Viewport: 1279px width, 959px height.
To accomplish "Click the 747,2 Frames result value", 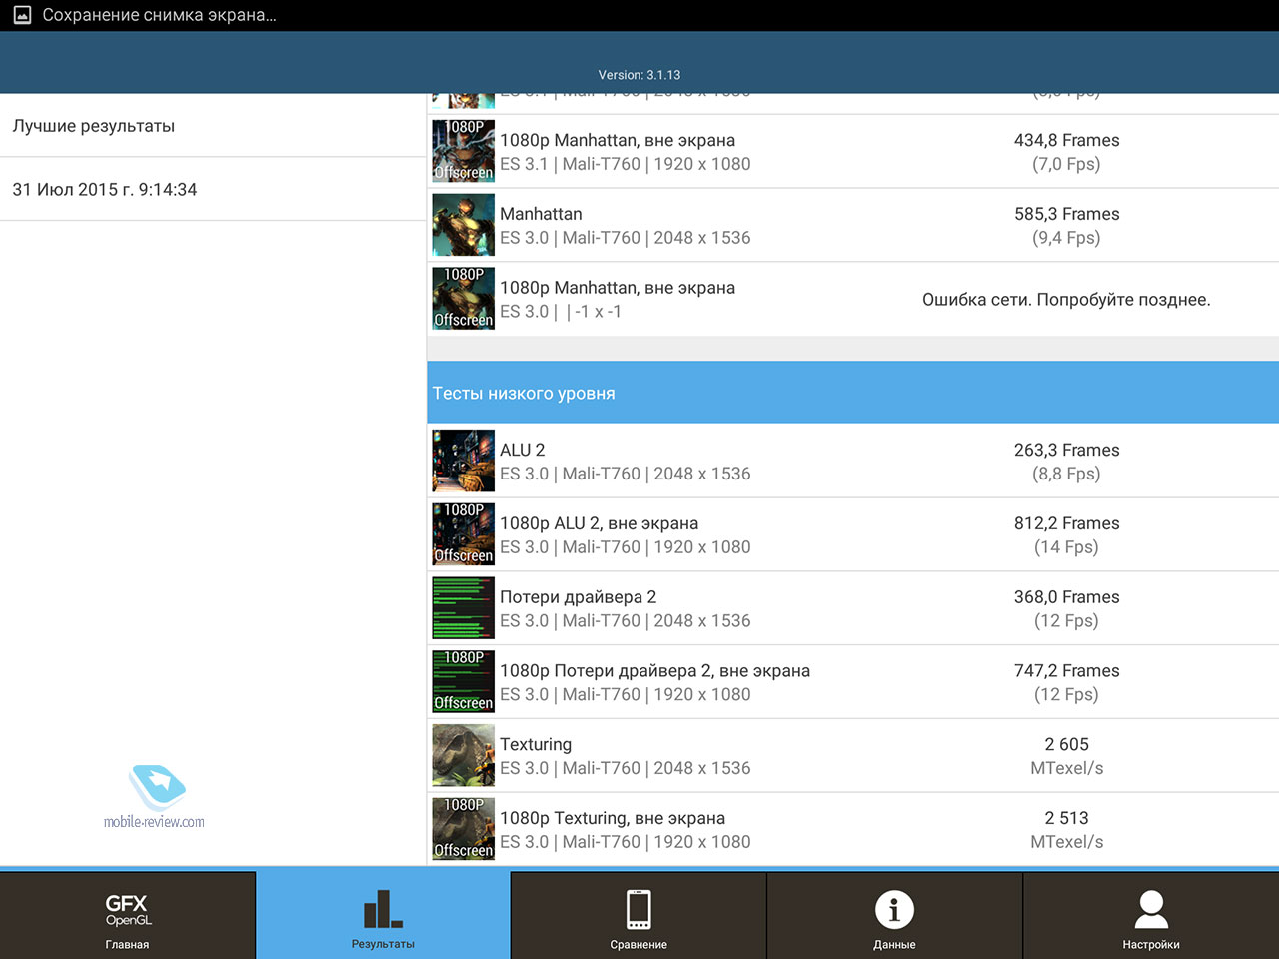I will click(1066, 671).
